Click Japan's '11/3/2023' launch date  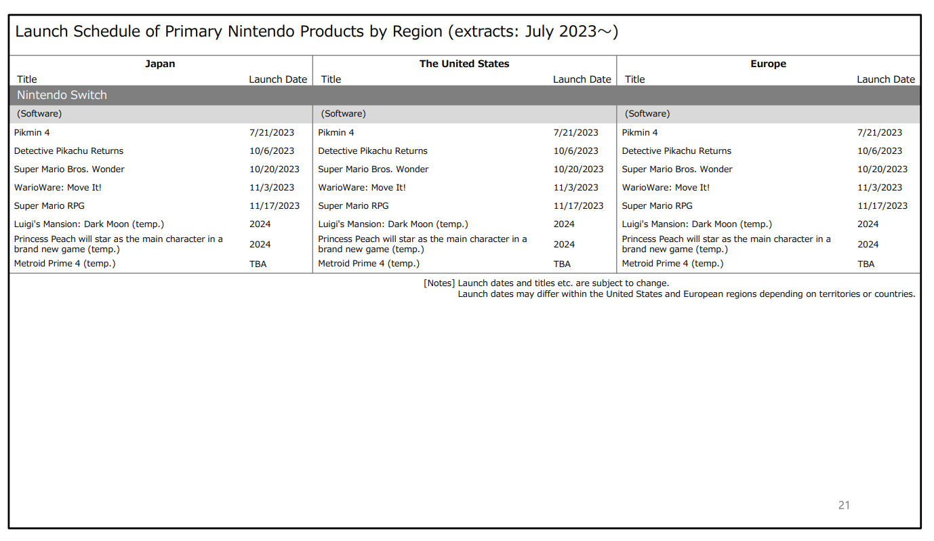pyautogui.click(x=272, y=188)
